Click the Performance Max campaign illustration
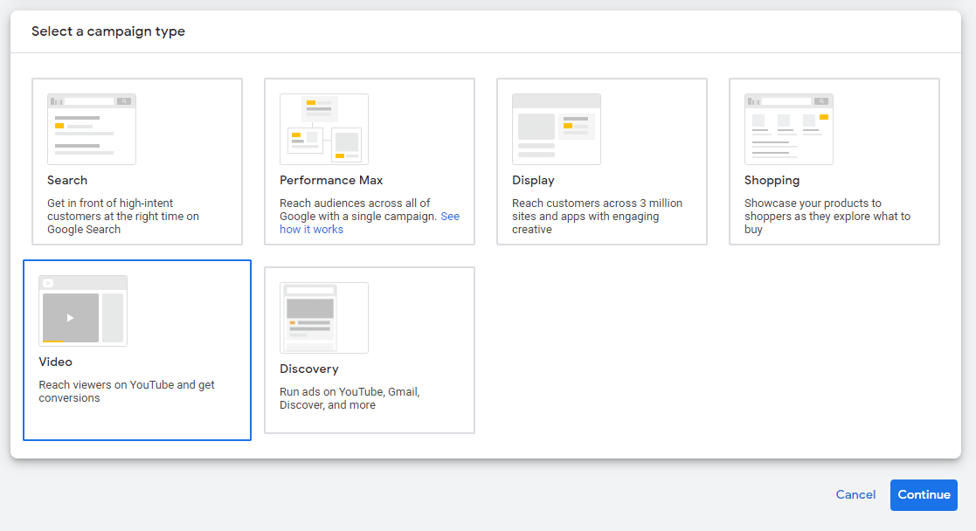976x531 pixels. click(324, 129)
